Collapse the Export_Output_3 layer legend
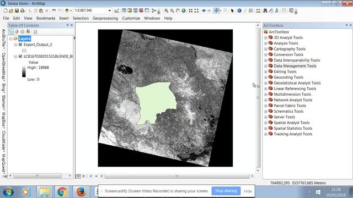Image resolution: width=353 pixels, height=198 pixels. tap(15, 45)
